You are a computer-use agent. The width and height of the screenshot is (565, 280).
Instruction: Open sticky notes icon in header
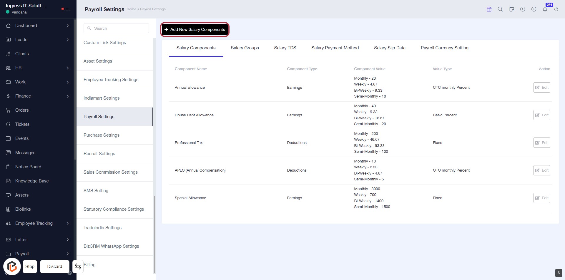(x=511, y=9)
